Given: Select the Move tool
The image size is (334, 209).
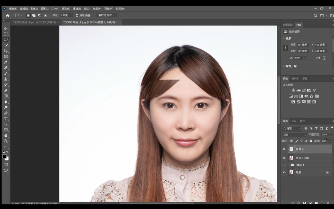Looking at the screenshot, I should (x=6, y=28).
